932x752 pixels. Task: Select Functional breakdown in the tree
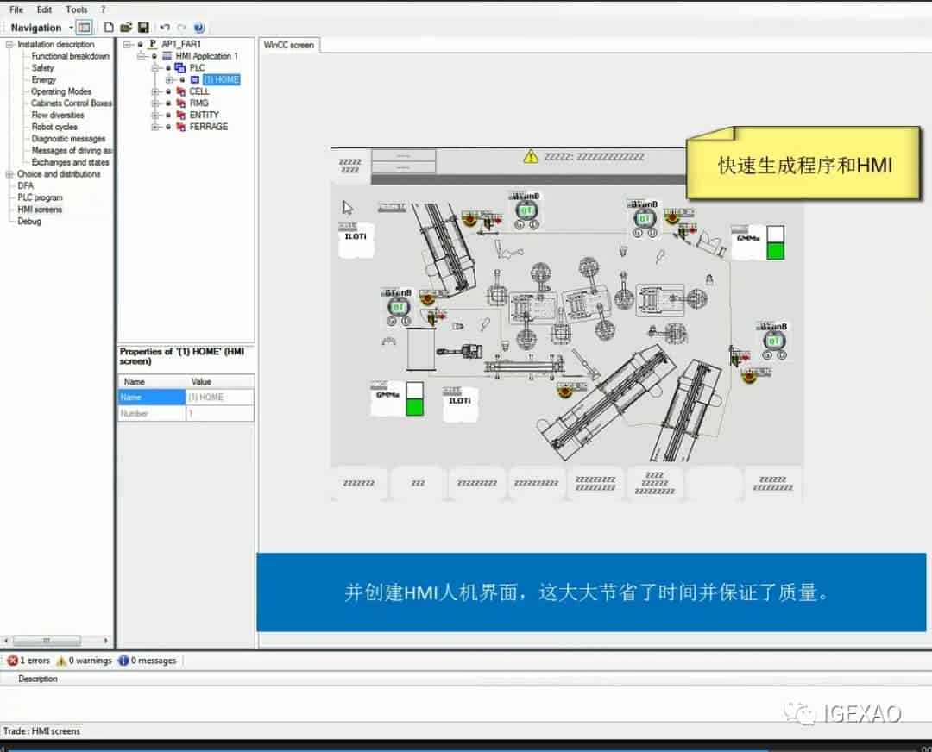[70, 56]
